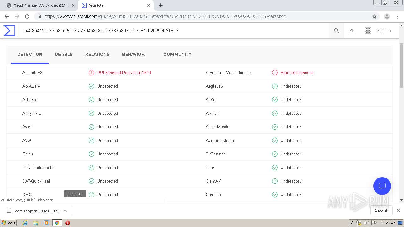Switch to the DETAILS tab
Image resolution: width=404 pixels, height=227 pixels.
tap(64, 54)
